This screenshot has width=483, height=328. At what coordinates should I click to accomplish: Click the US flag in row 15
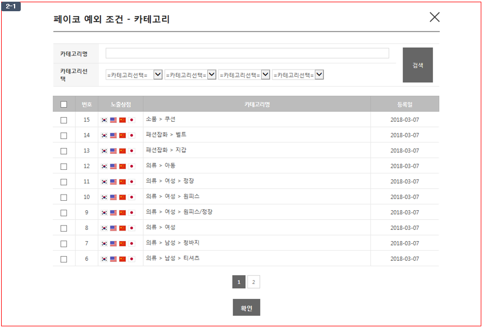[113, 120]
